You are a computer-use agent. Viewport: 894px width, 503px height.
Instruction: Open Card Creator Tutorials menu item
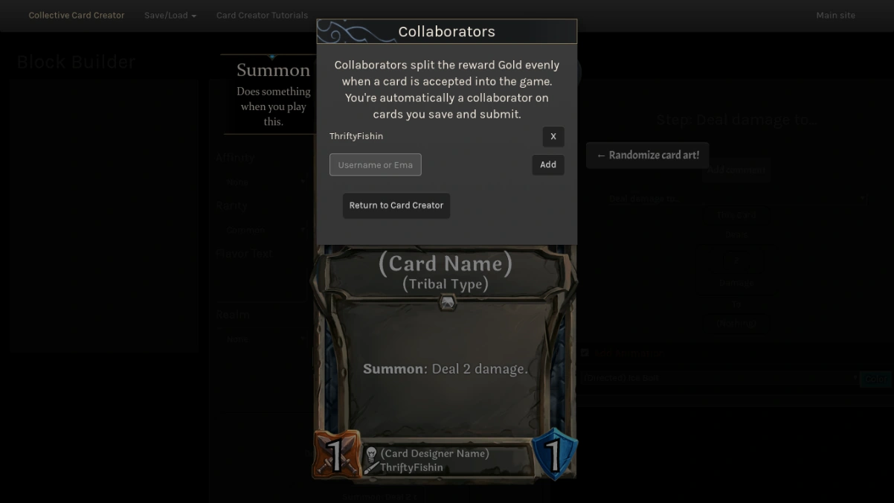[x=262, y=15]
